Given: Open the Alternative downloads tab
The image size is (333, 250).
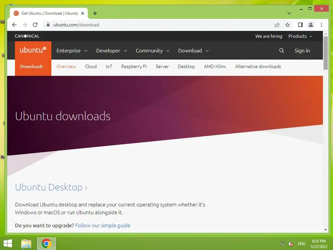Looking at the screenshot, I should click(258, 66).
